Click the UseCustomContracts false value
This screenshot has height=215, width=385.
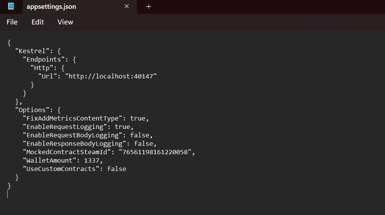click(117, 169)
